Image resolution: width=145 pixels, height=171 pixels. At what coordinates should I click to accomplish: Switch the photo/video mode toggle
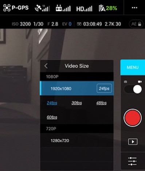133,89
